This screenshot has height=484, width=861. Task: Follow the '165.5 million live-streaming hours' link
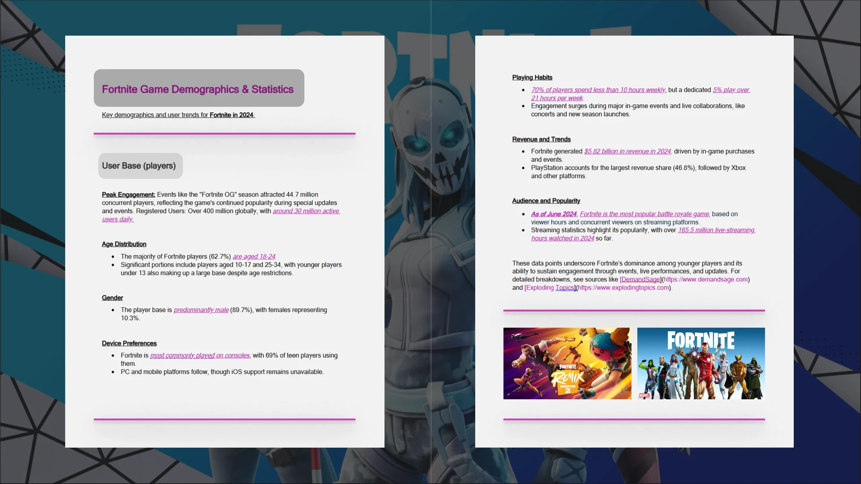[716, 230]
